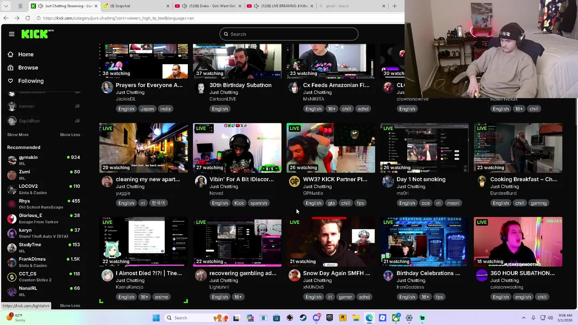Select the 'gta' tag under GPHustla
This screenshot has height=325, width=578.
click(x=331, y=203)
